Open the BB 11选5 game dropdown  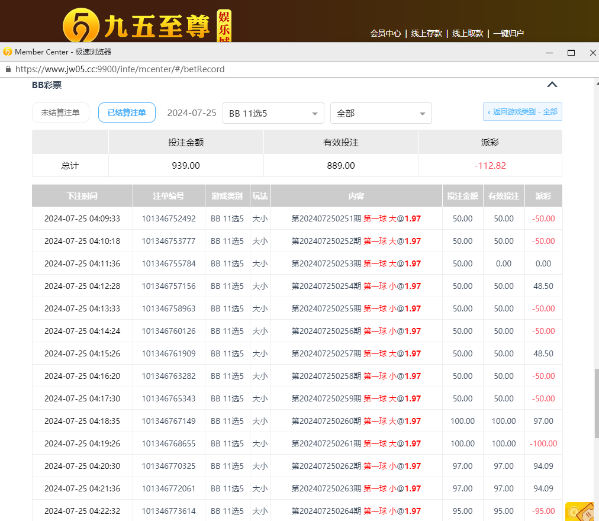tap(273, 113)
